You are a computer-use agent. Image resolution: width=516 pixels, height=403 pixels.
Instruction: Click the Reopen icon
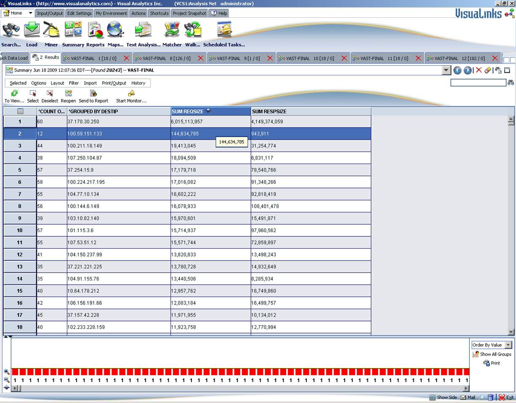point(68,93)
